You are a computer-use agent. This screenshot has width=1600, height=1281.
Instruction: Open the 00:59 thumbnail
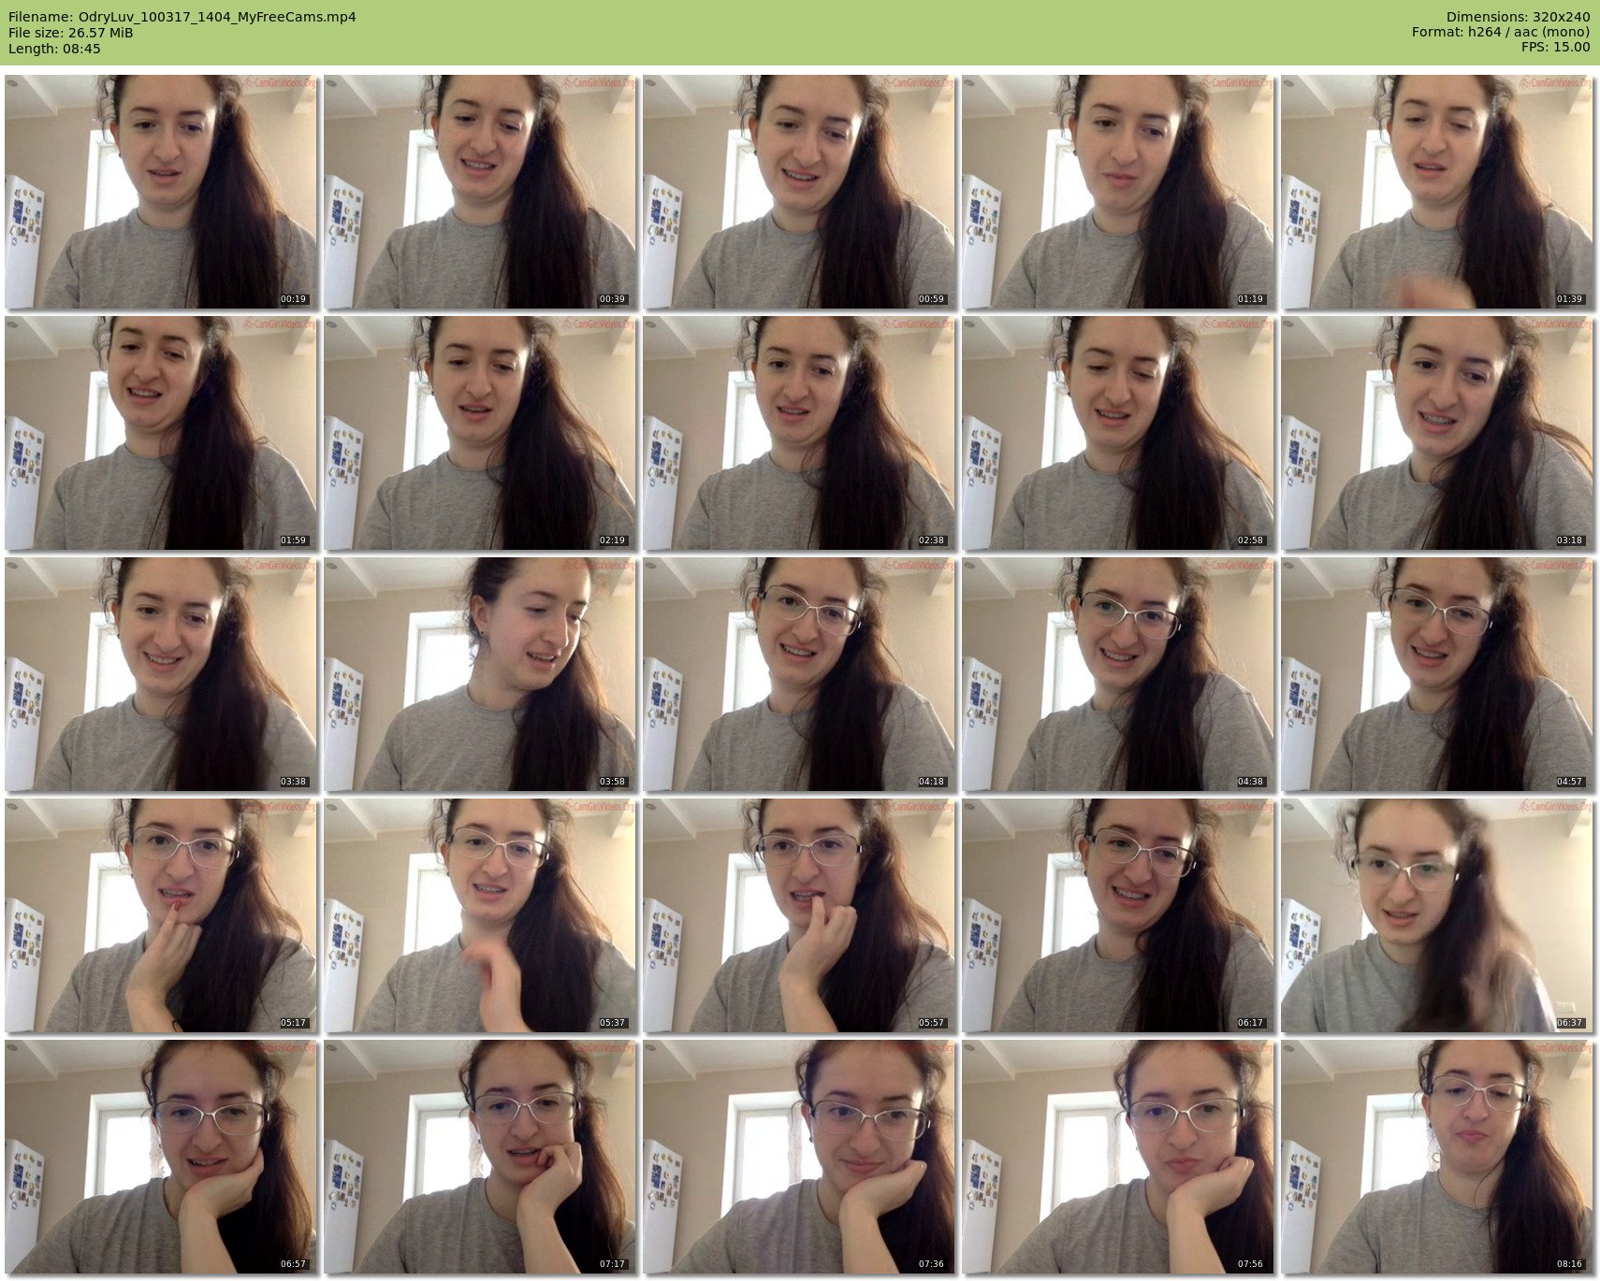pyautogui.click(x=799, y=192)
